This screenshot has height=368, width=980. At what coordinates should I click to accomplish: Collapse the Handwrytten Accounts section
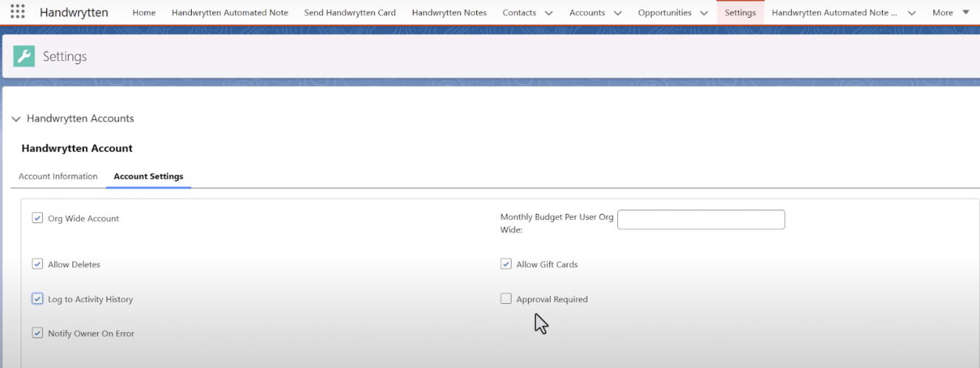[16, 118]
